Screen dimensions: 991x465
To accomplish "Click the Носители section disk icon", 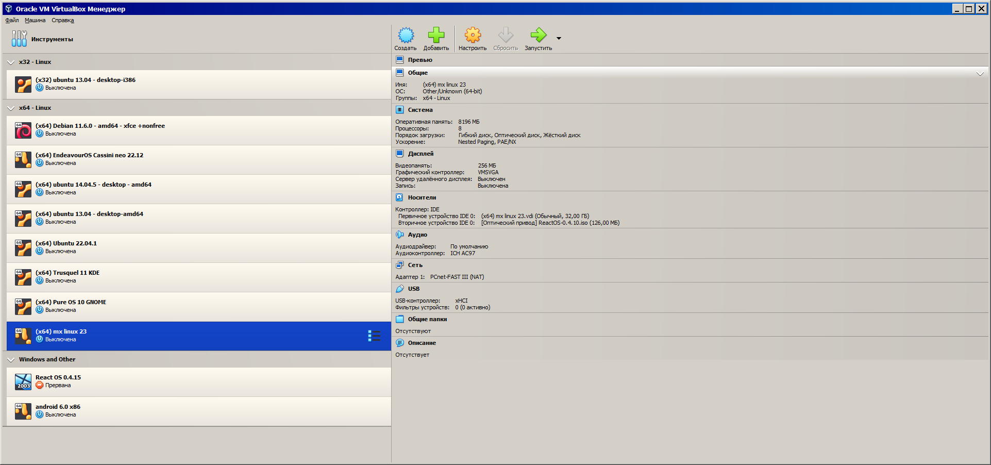I will click(399, 197).
